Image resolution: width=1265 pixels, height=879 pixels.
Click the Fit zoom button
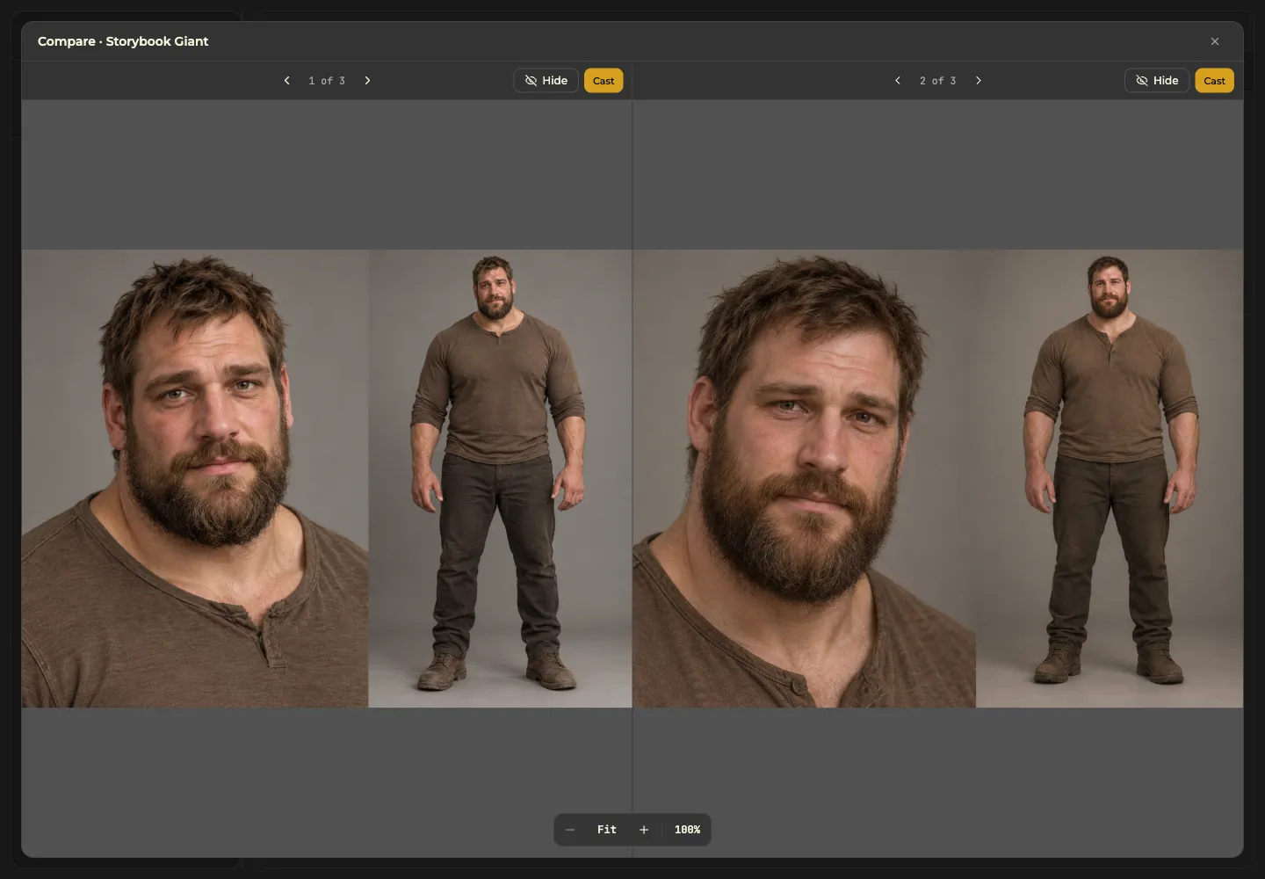[x=607, y=830]
